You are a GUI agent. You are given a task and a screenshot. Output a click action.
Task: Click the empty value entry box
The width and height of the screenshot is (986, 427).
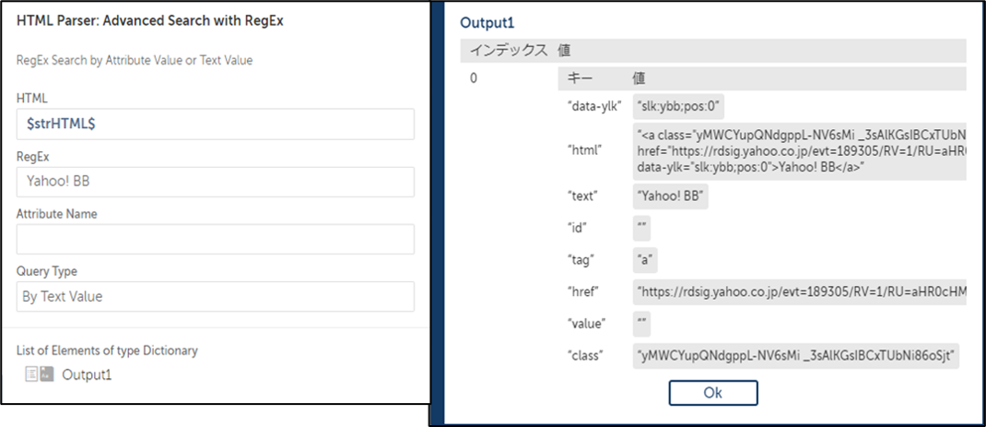coord(641,324)
